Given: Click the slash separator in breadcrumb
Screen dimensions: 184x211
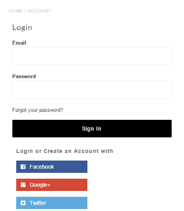Looking at the screenshot, I should point(25,11).
